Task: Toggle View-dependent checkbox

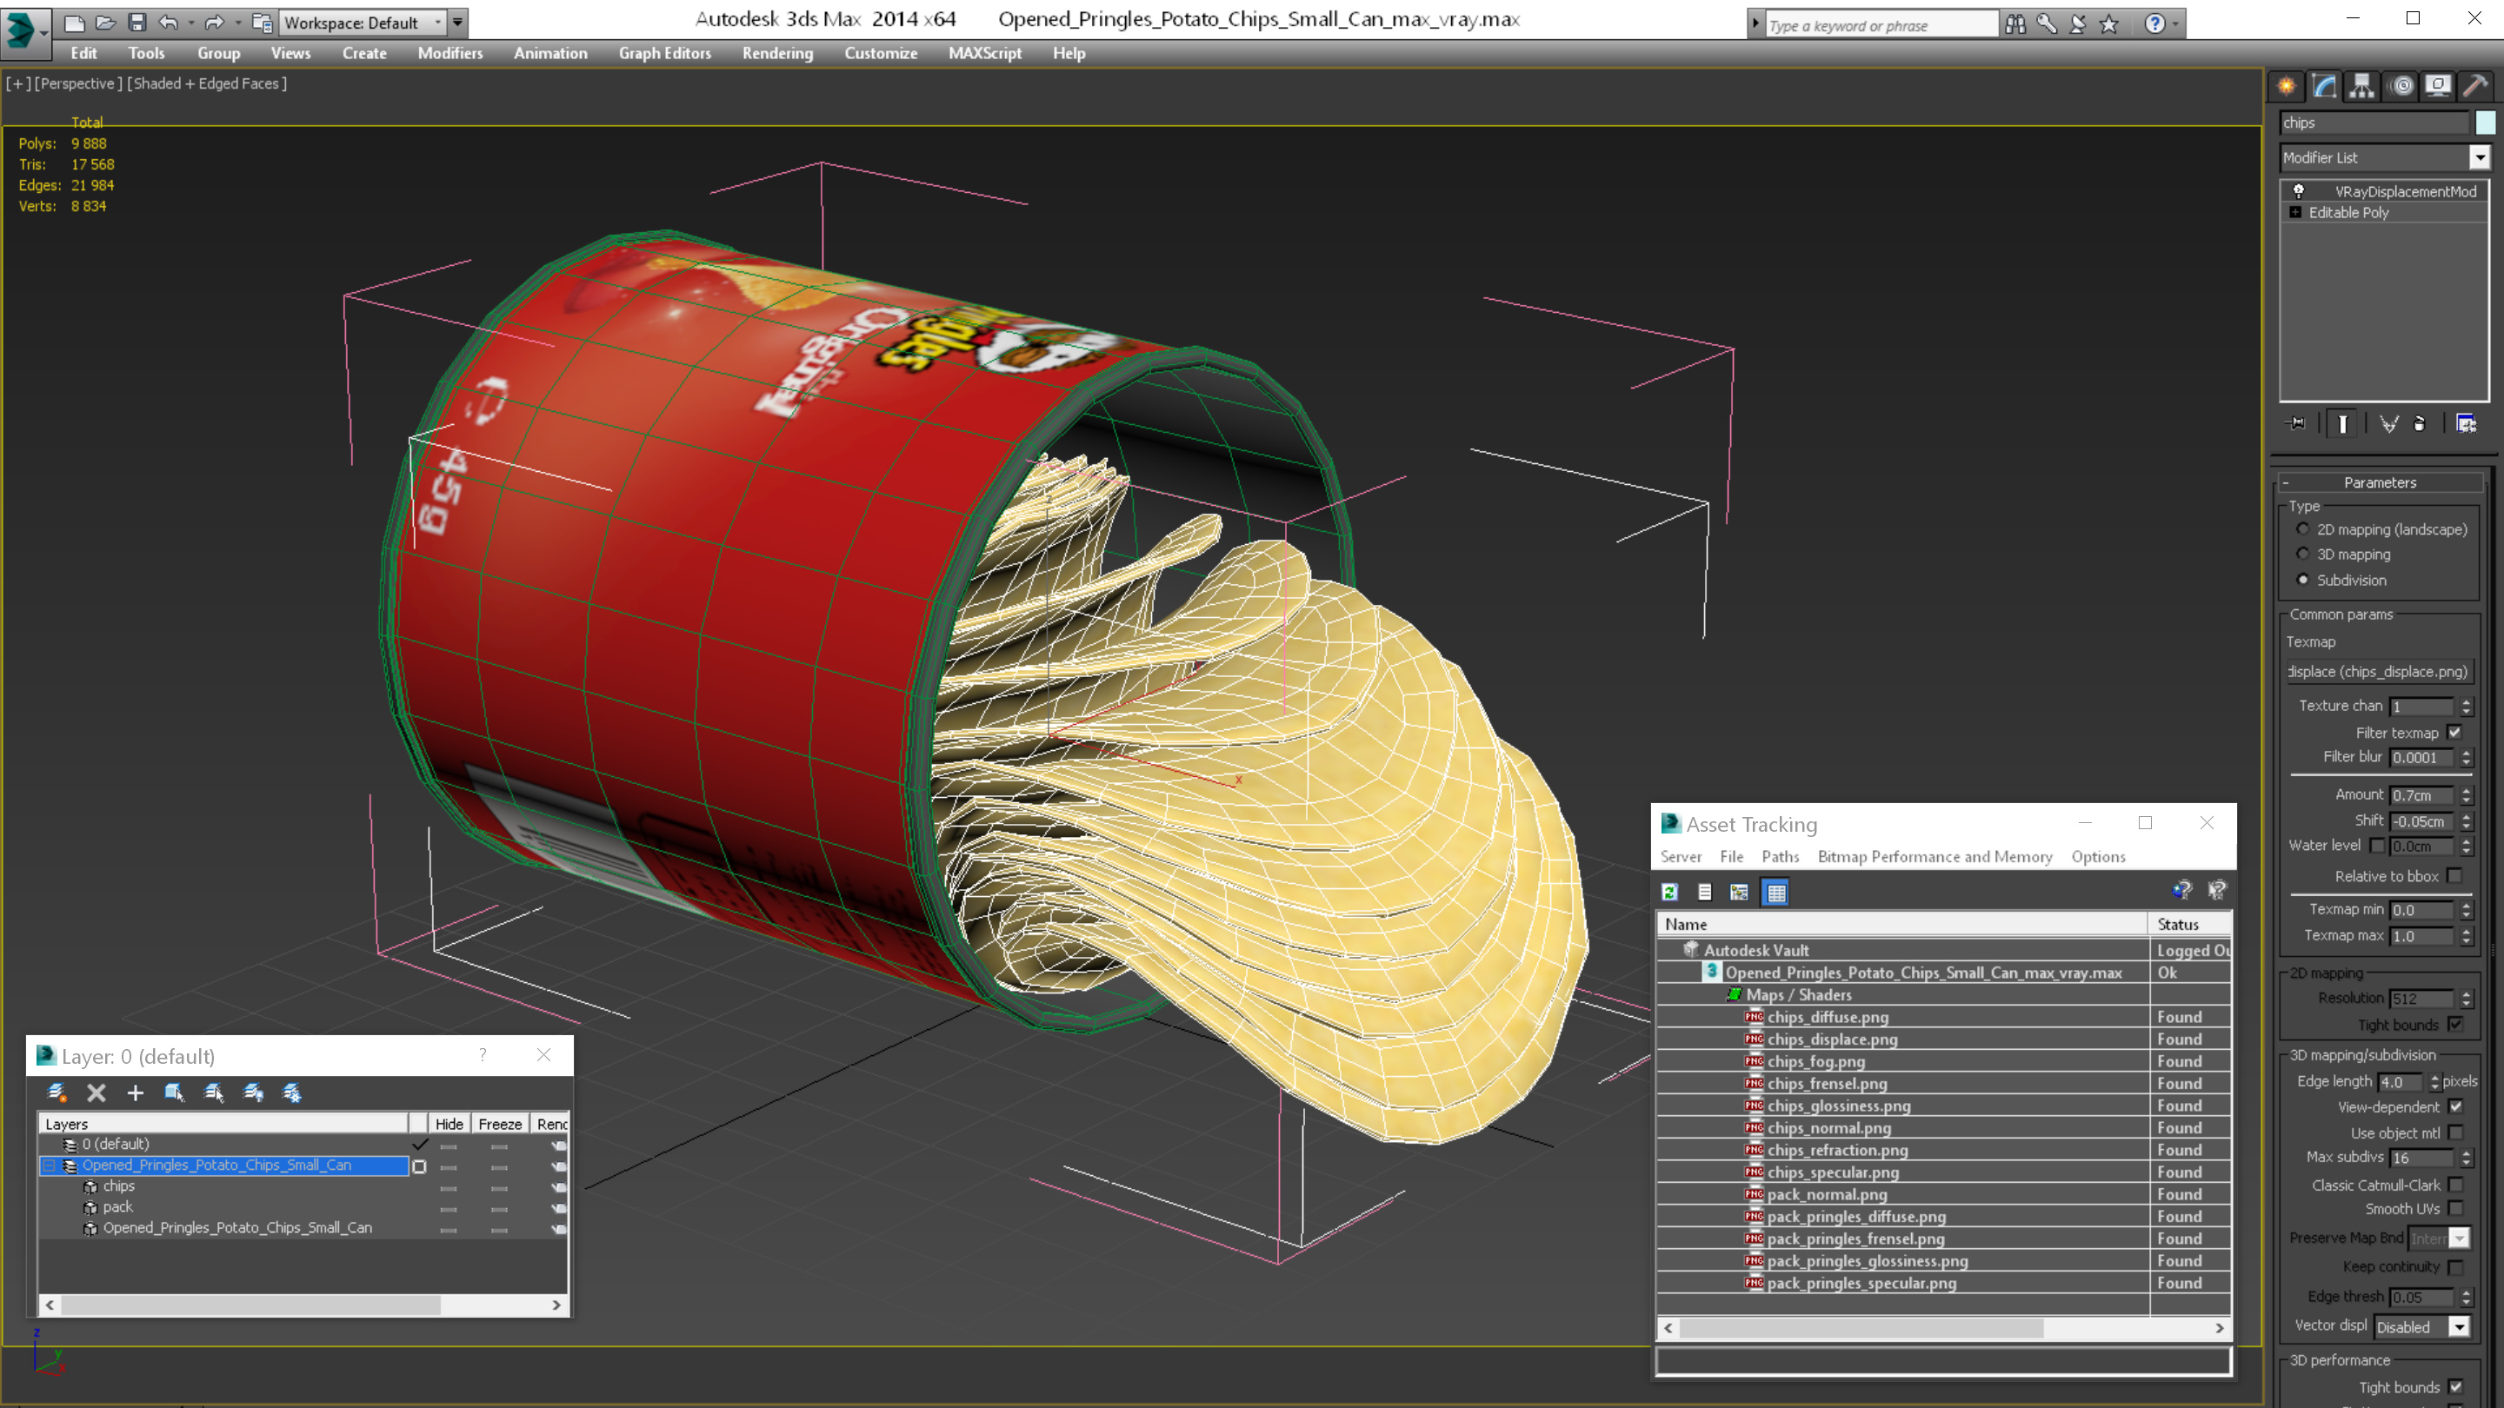Action: click(x=2455, y=1106)
